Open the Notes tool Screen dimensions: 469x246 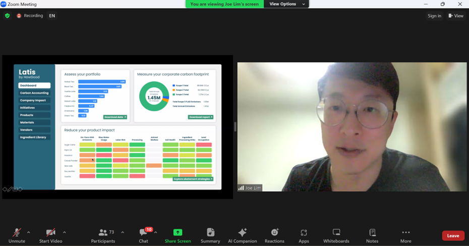point(372,235)
